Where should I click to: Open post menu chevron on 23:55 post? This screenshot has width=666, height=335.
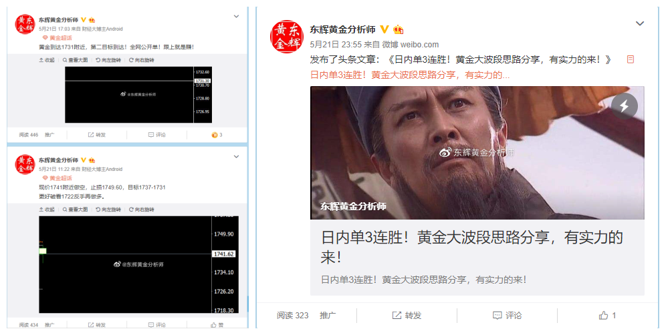[x=640, y=23]
